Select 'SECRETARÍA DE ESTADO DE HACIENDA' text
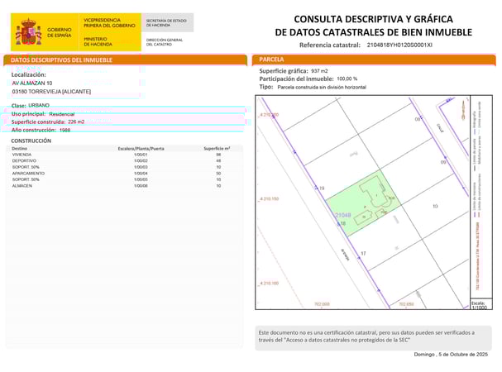The image size is (502, 372). 166,22
